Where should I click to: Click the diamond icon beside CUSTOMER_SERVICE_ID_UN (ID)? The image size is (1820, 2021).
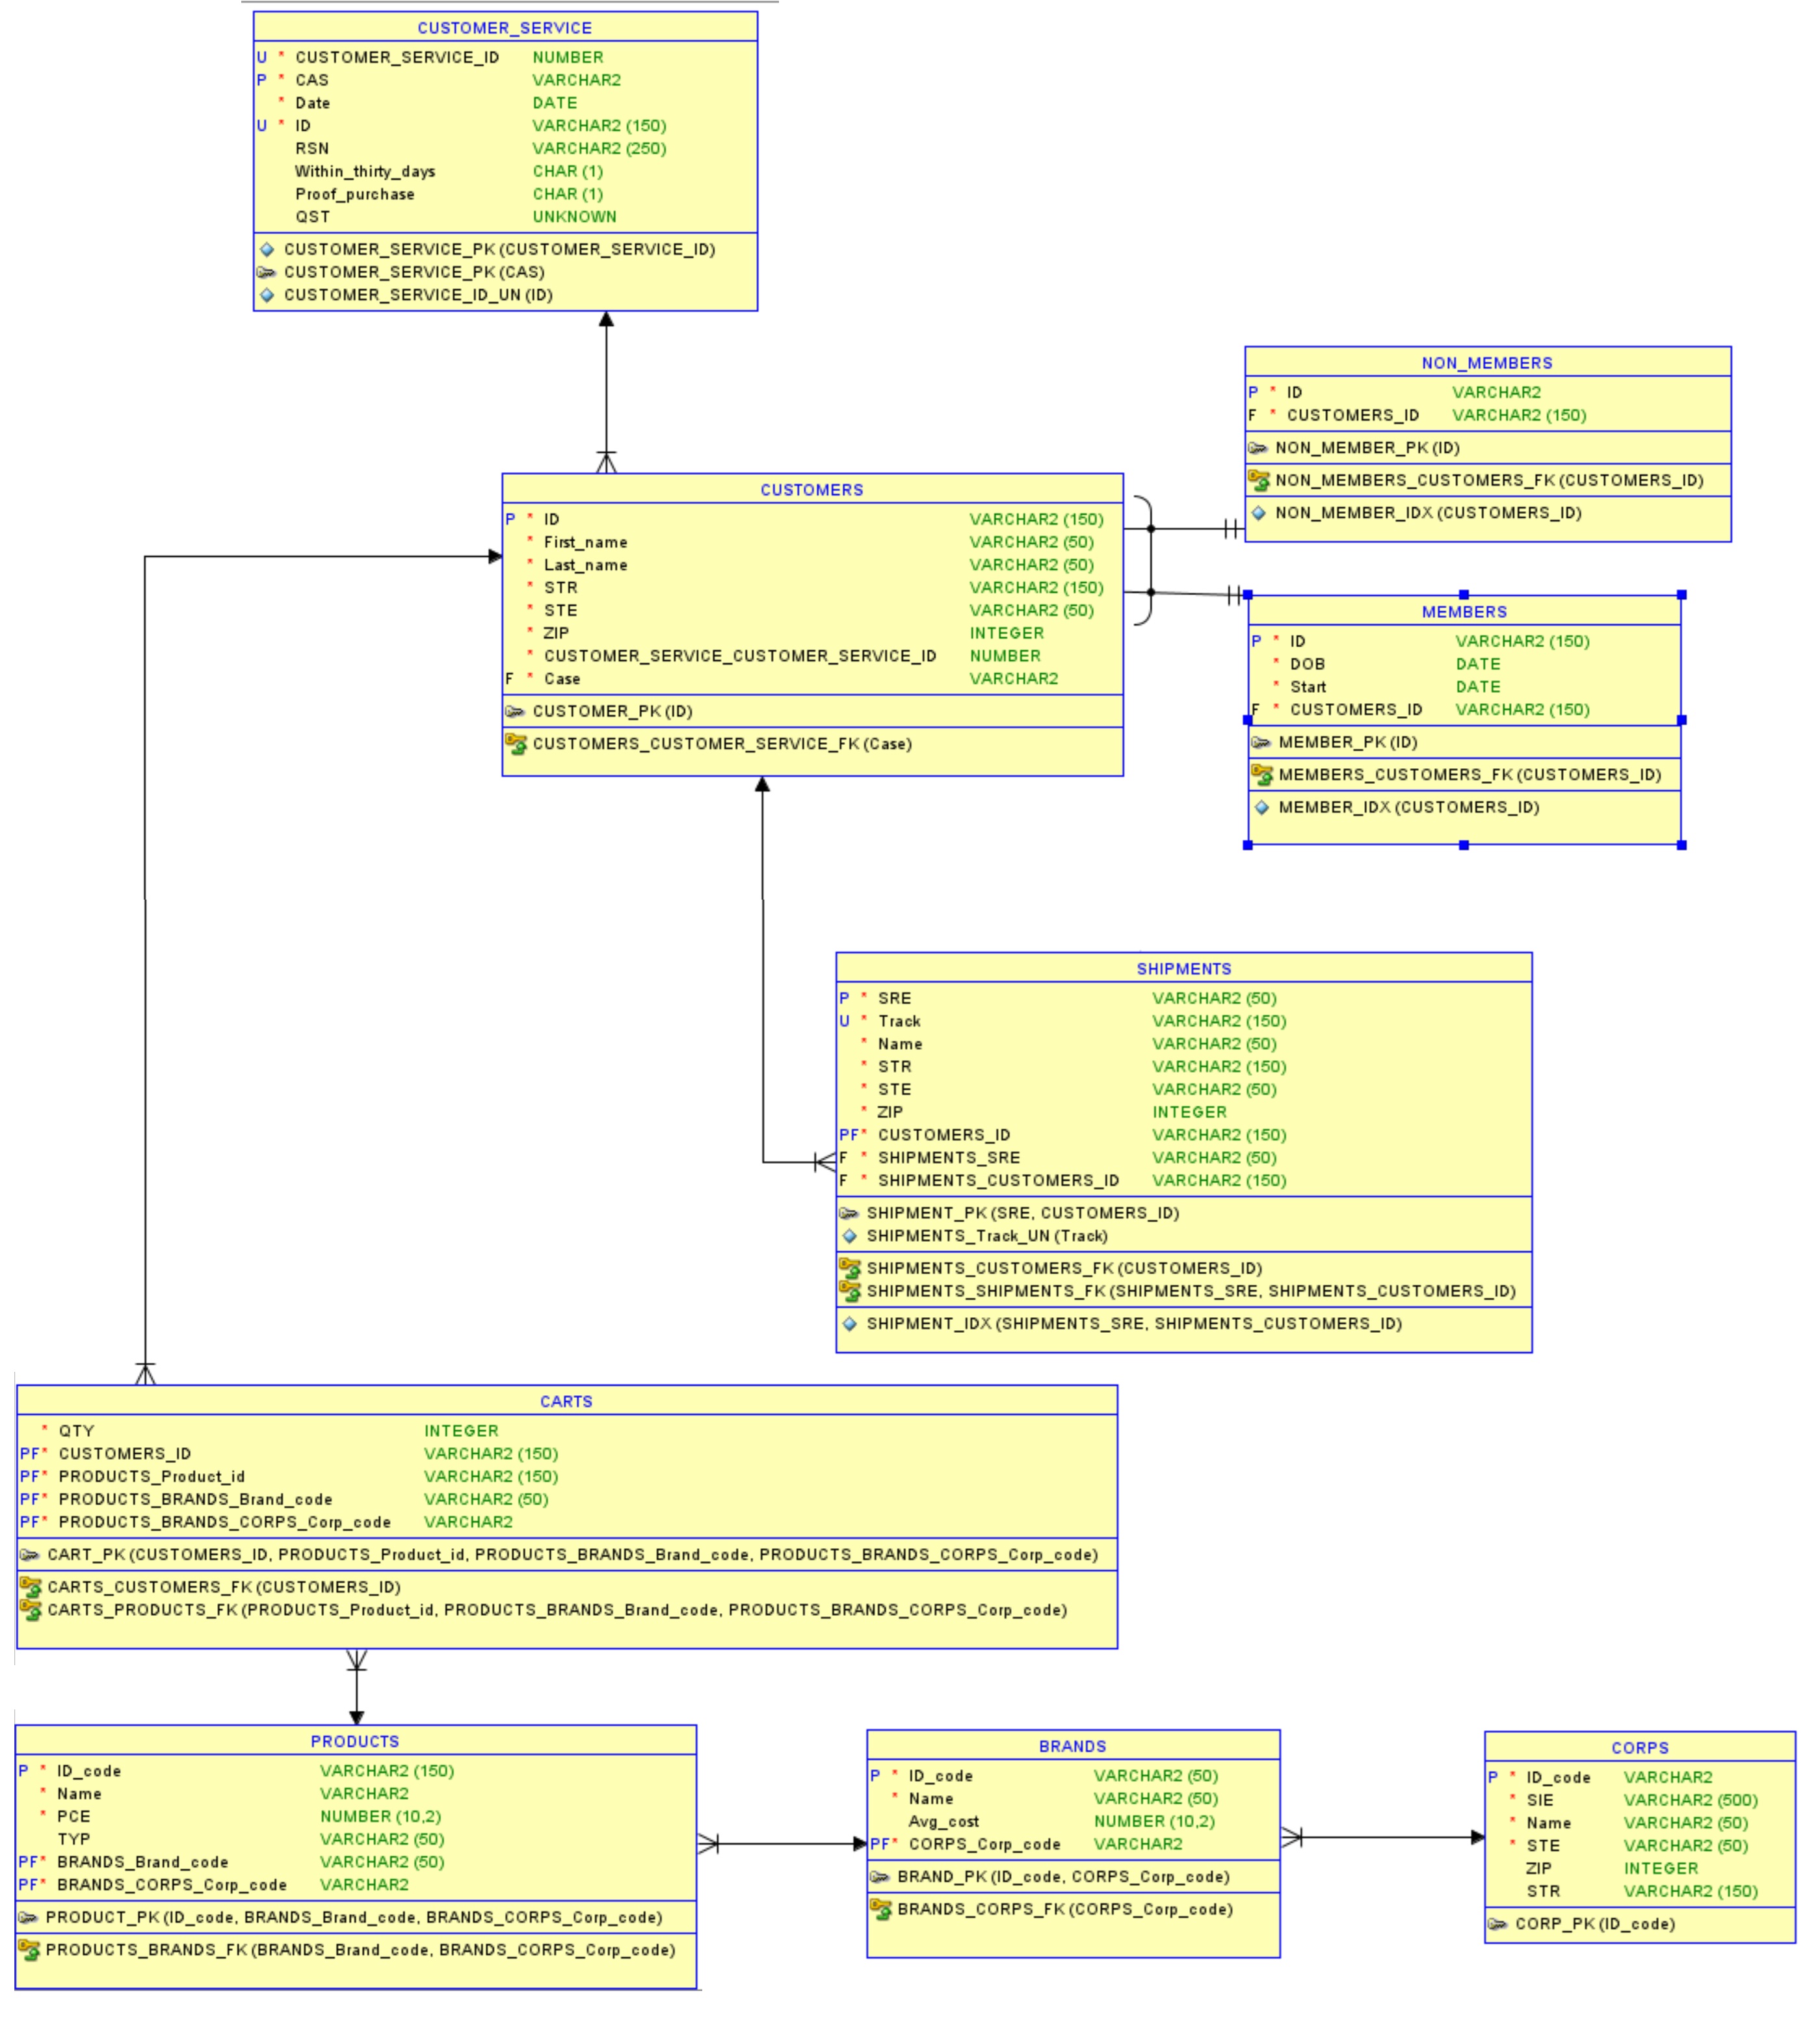(x=267, y=295)
